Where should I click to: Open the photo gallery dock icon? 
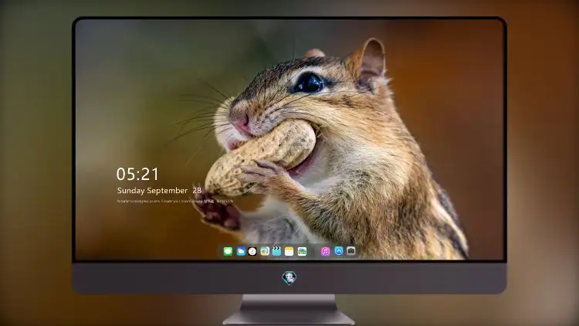point(302,251)
